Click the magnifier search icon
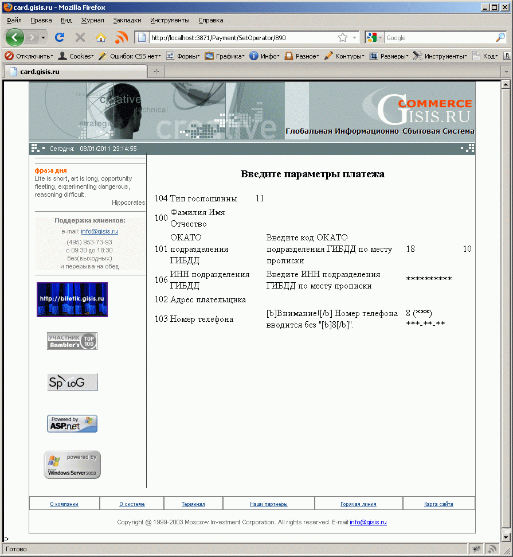 click(x=500, y=37)
